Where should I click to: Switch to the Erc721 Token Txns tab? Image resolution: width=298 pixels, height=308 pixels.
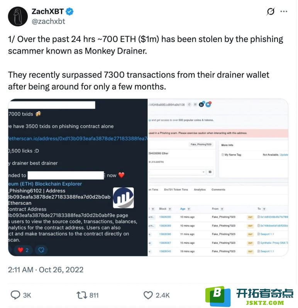[x=176, y=189]
